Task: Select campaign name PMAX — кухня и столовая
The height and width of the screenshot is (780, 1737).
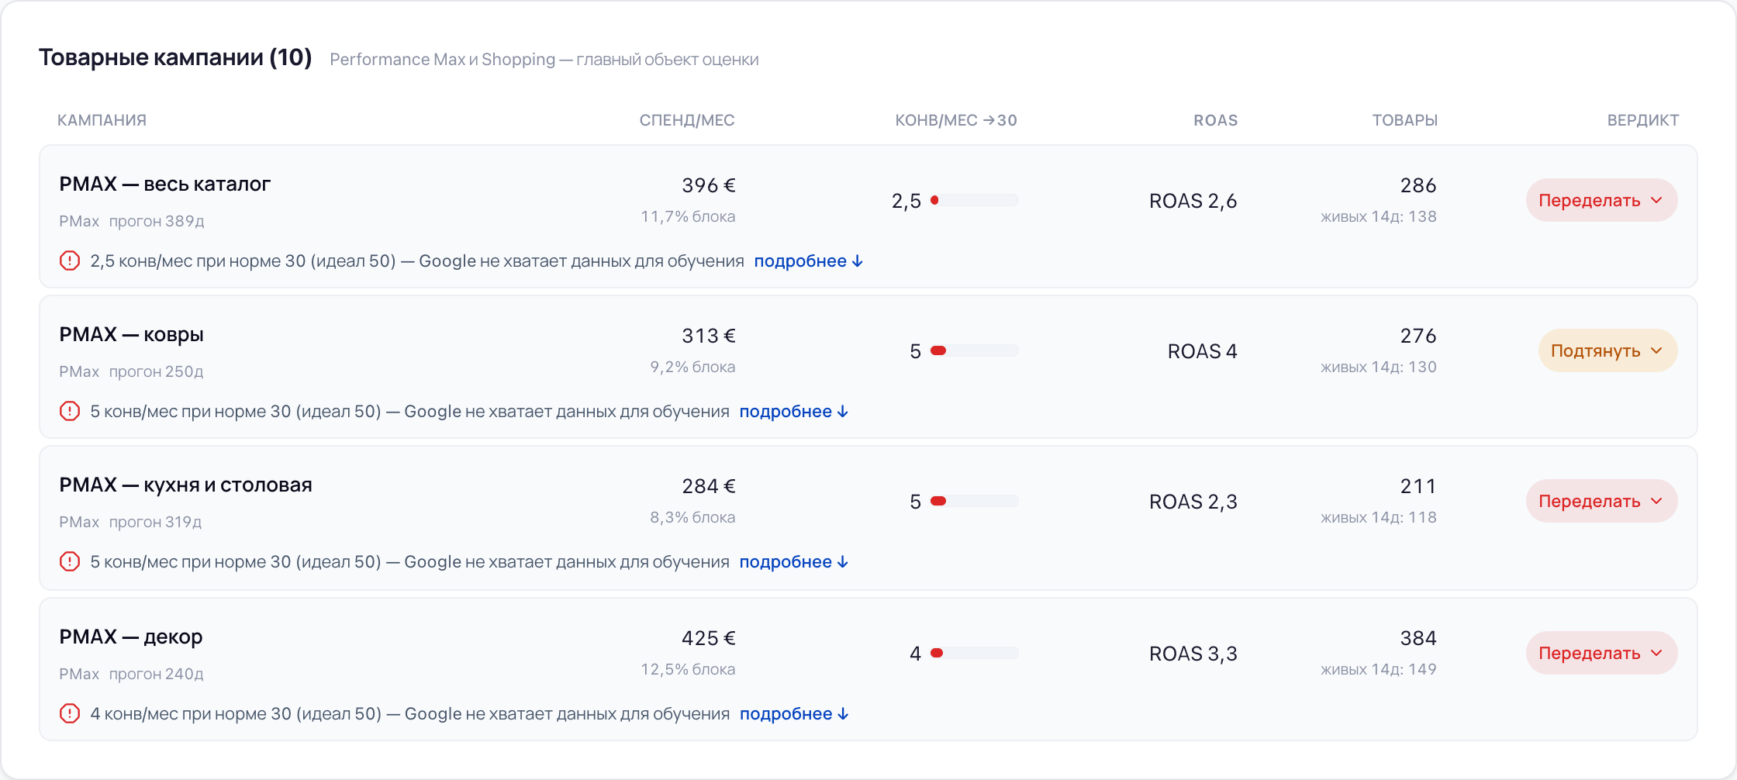Action: coord(186,485)
